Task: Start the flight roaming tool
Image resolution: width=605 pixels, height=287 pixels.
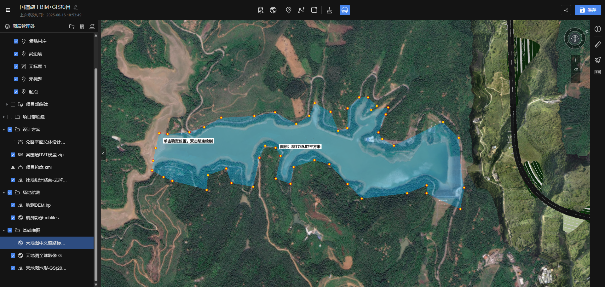Action: coord(598,60)
